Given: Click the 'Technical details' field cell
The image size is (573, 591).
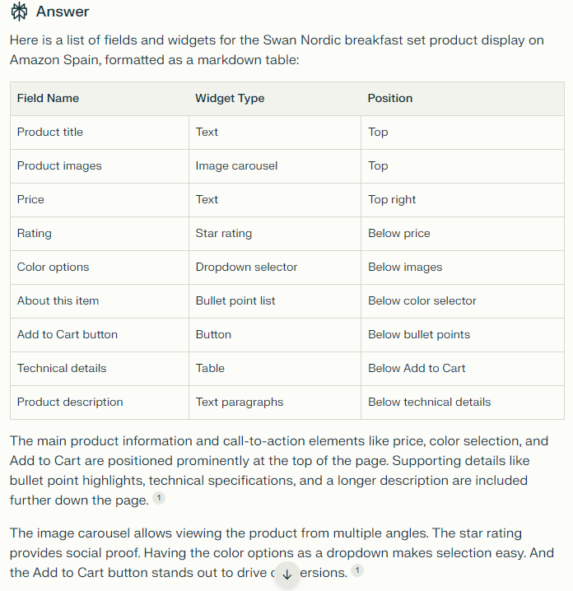Looking at the screenshot, I should [62, 368].
